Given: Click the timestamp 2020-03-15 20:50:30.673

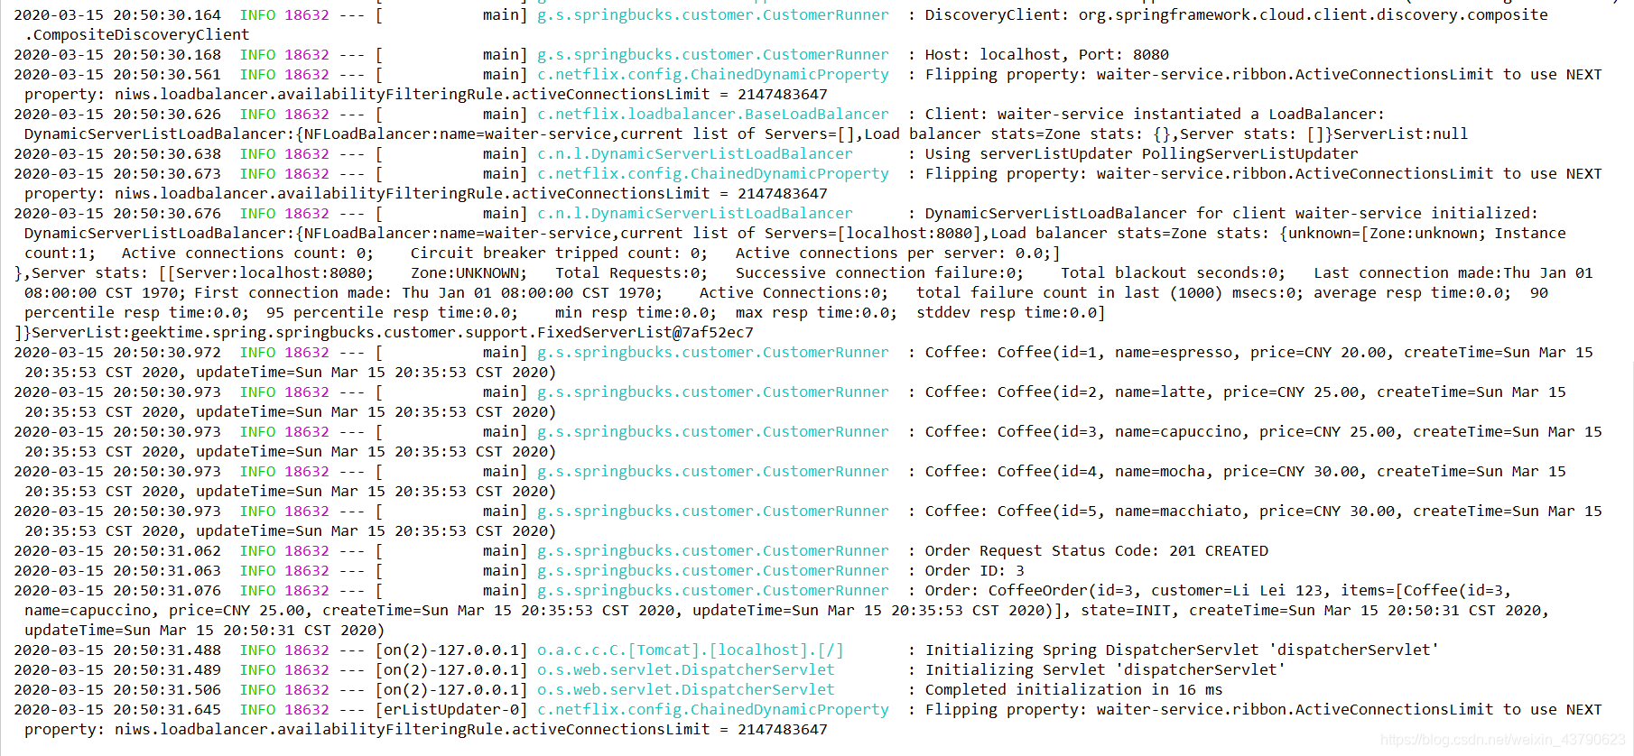Looking at the screenshot, I should click(x=117, y=174).
